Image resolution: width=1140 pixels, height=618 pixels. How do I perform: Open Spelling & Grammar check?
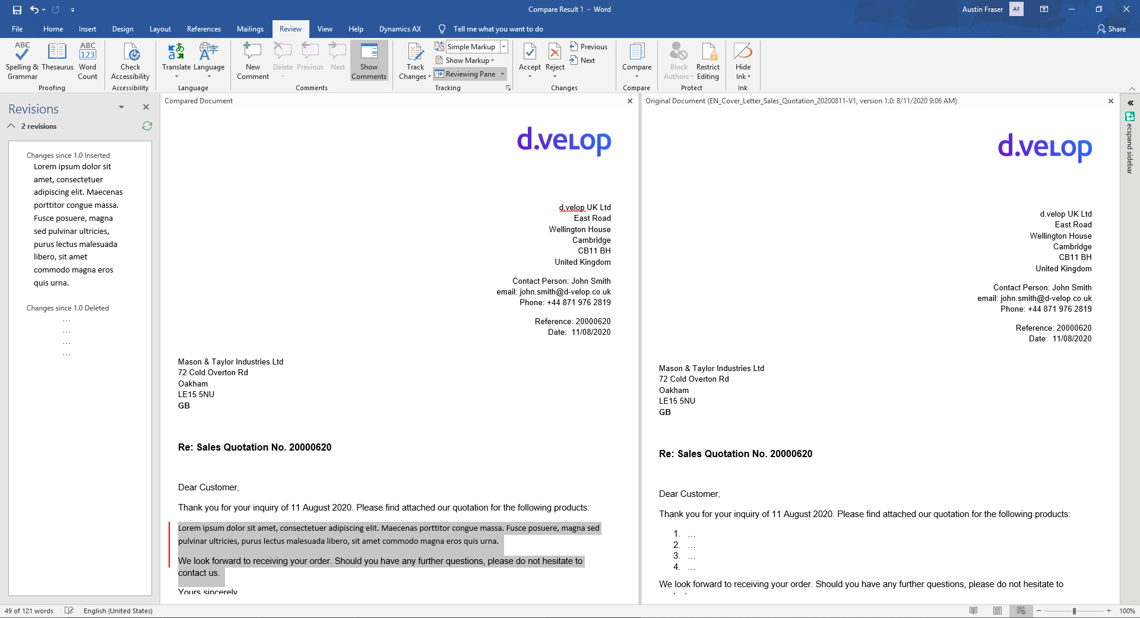tap(23, 61)
